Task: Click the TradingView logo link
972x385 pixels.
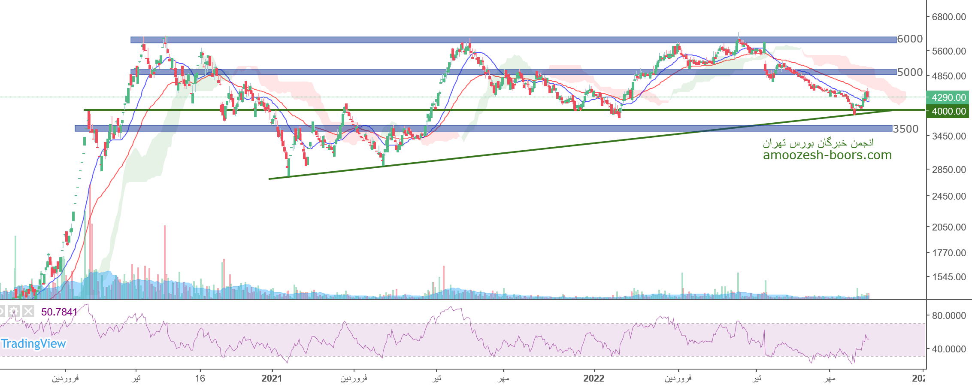Action: (33, 344)
